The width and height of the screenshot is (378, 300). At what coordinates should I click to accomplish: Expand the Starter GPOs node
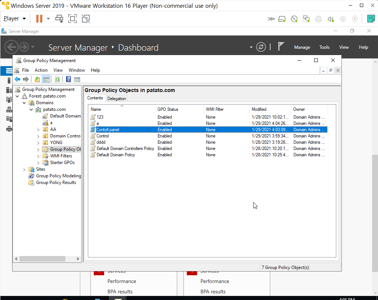(x=38, y=163)
